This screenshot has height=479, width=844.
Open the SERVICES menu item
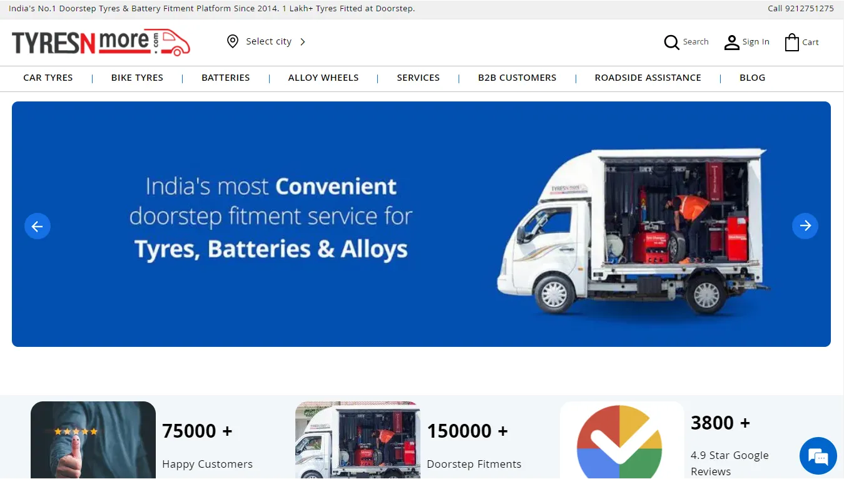(x=418, y=78)
